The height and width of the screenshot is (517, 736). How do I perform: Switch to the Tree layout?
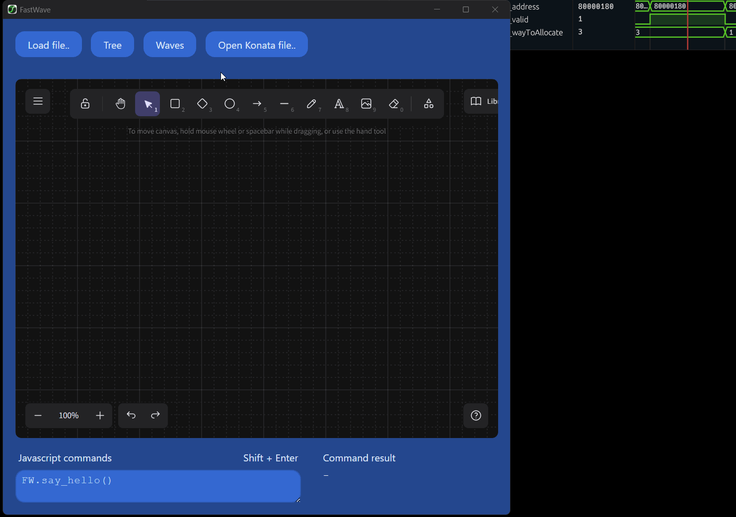click(113, 45)
